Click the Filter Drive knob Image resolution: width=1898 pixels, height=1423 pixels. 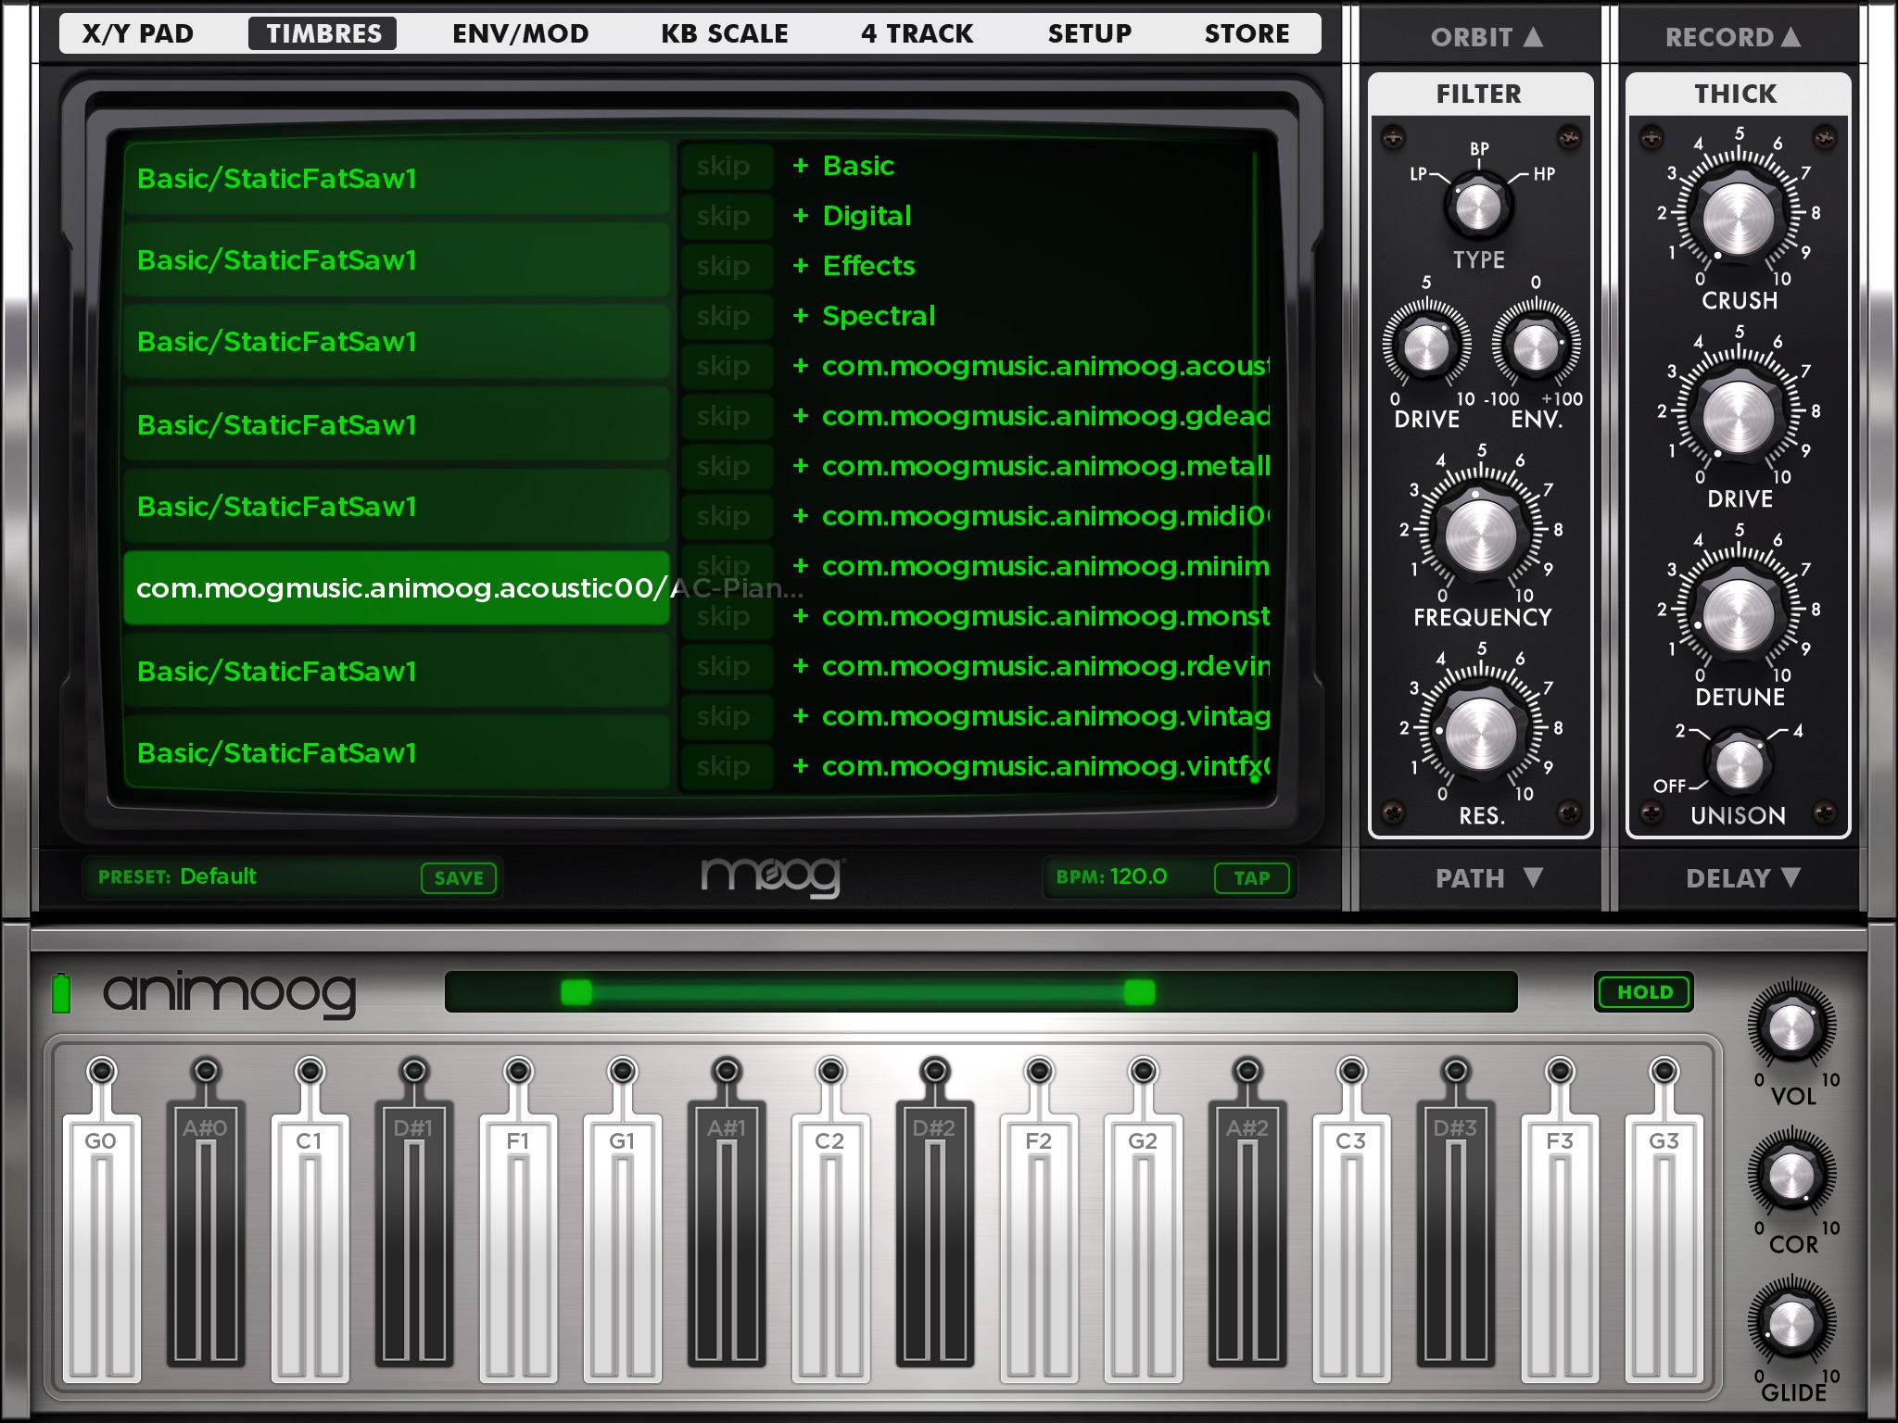click(1426, 346)
